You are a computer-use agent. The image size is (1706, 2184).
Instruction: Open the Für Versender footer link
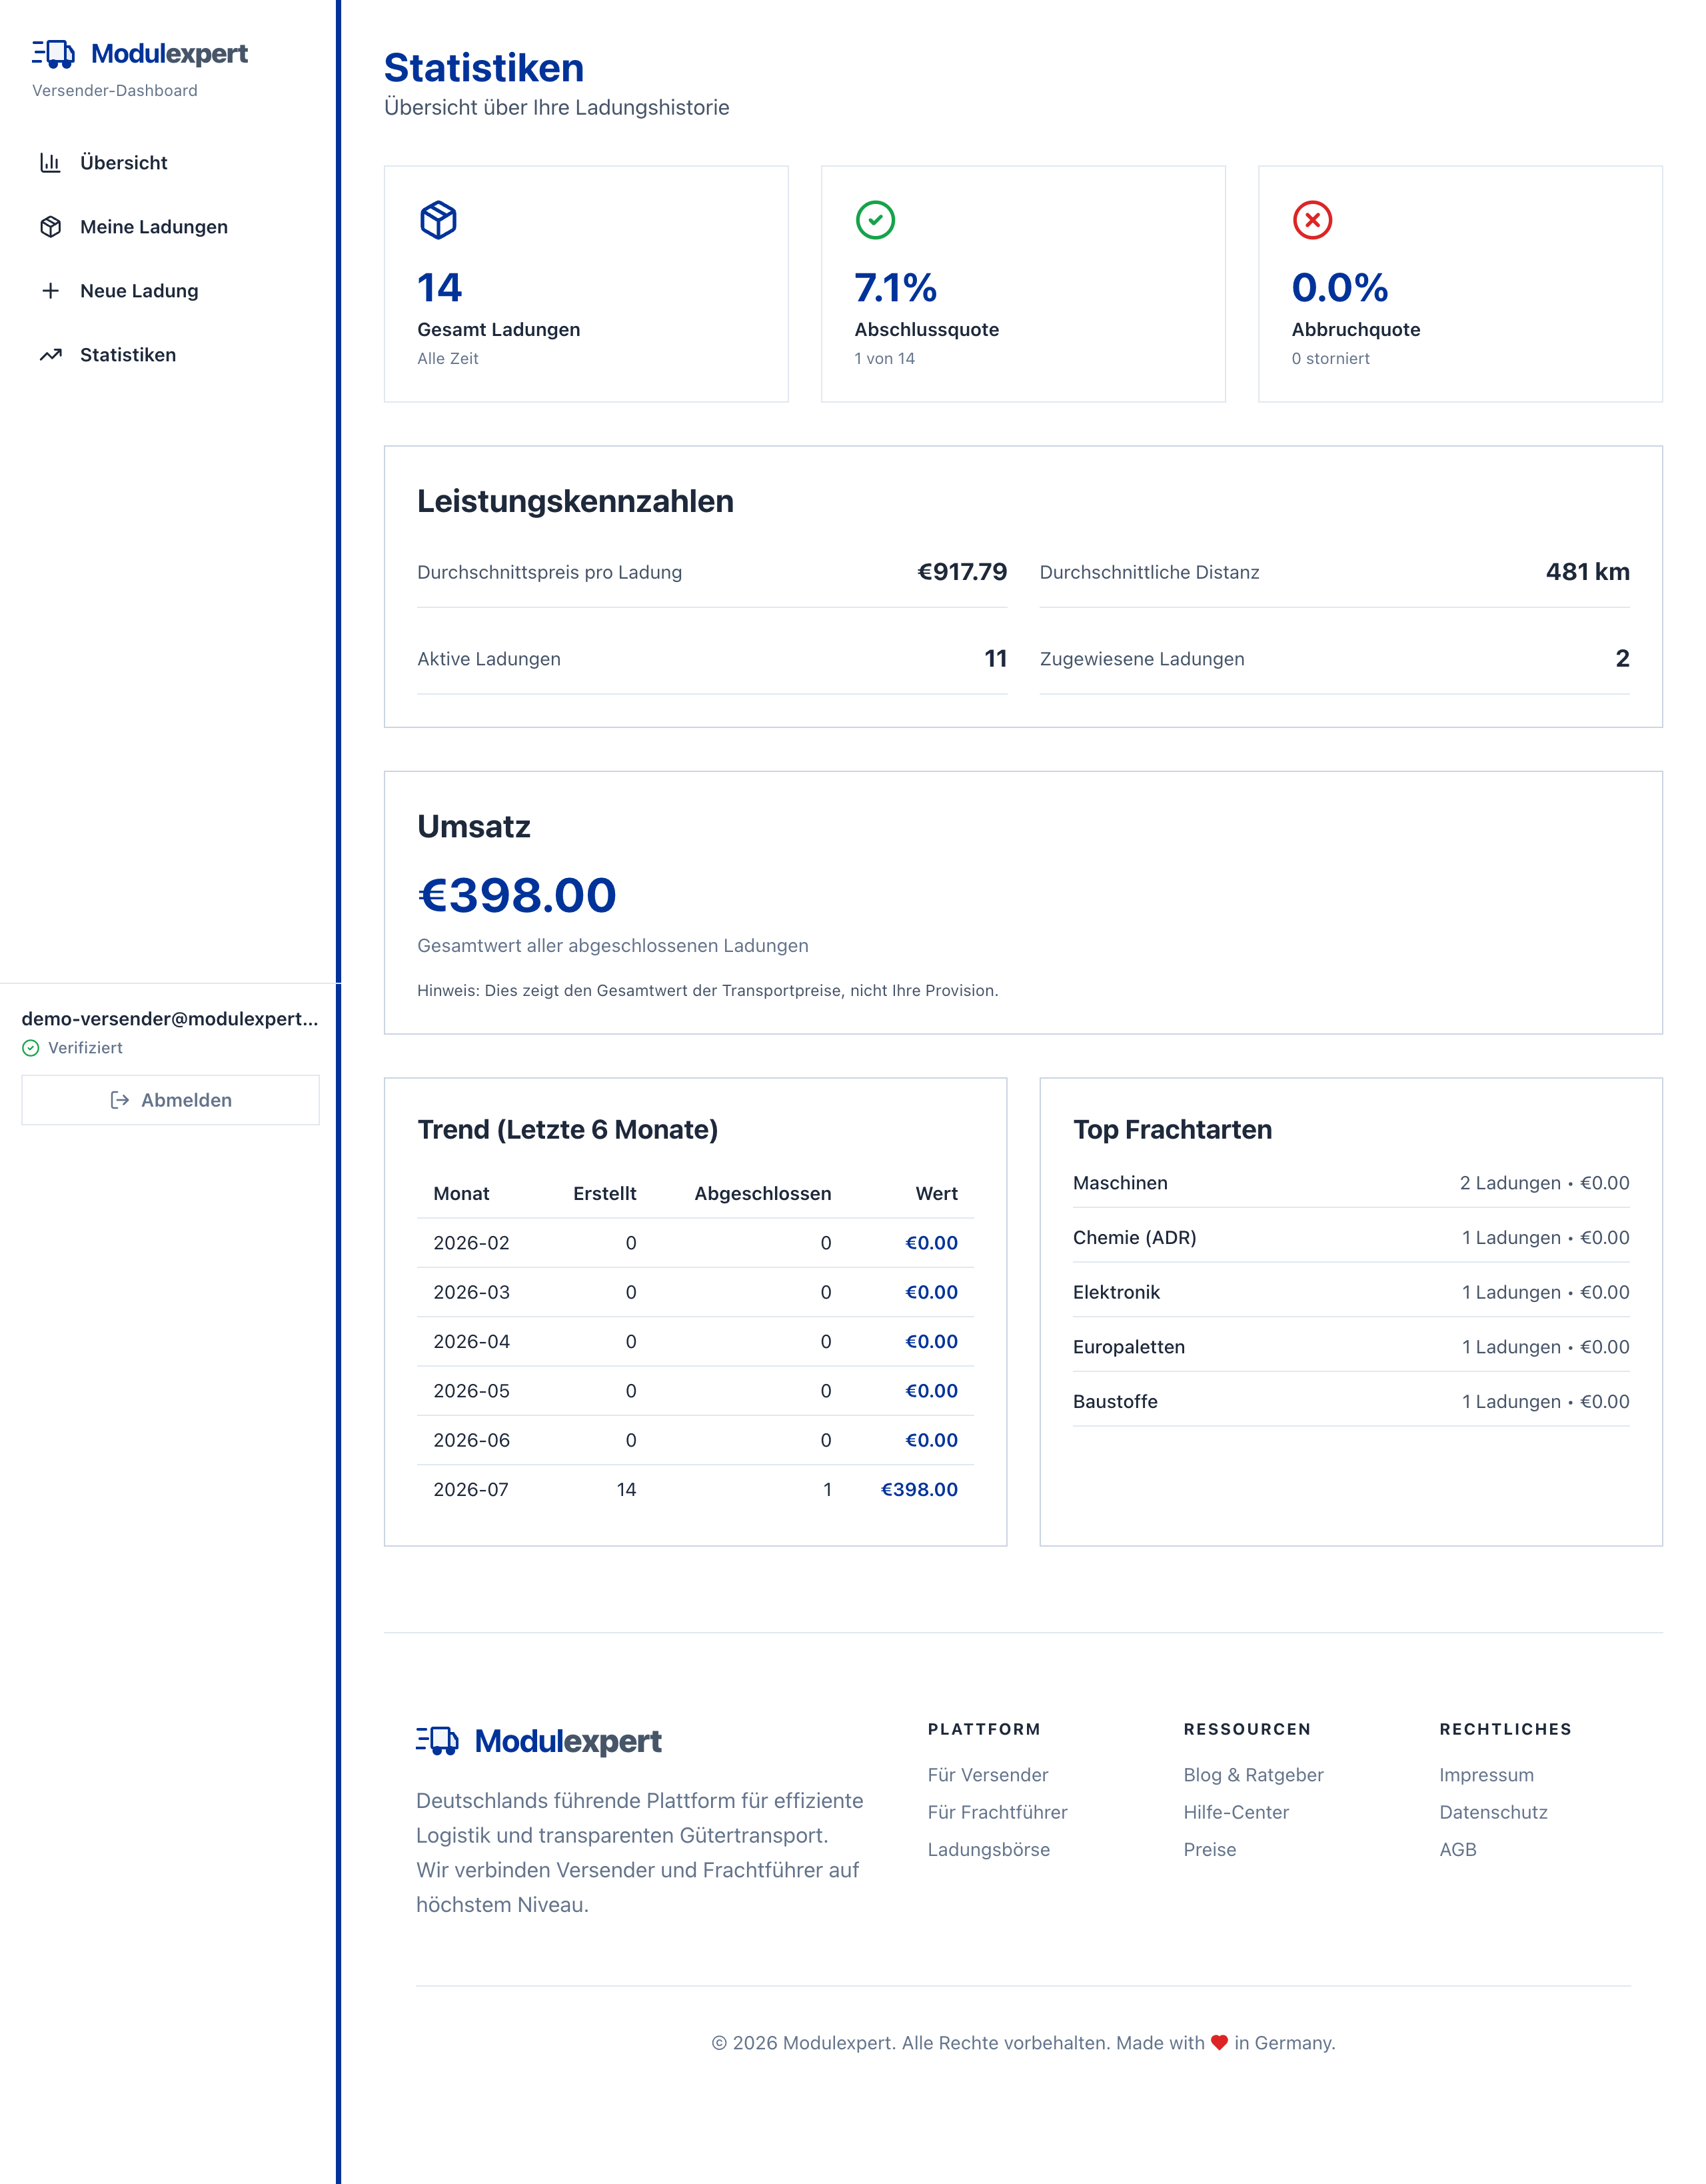coord(988,1775)
